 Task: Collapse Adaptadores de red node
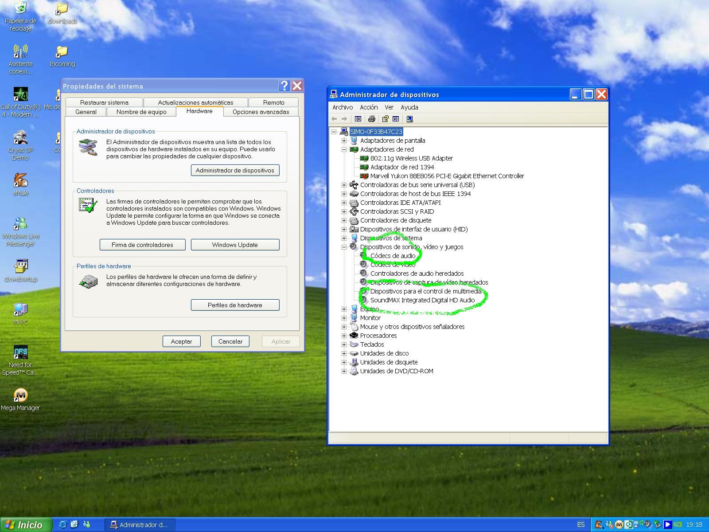click(344, 149)
